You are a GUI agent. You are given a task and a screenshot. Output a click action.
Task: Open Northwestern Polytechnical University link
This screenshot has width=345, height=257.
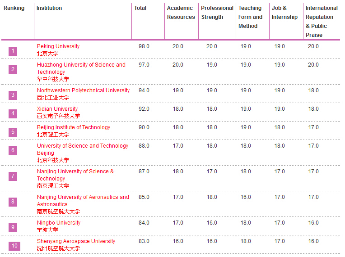click(x=83, y=90)
